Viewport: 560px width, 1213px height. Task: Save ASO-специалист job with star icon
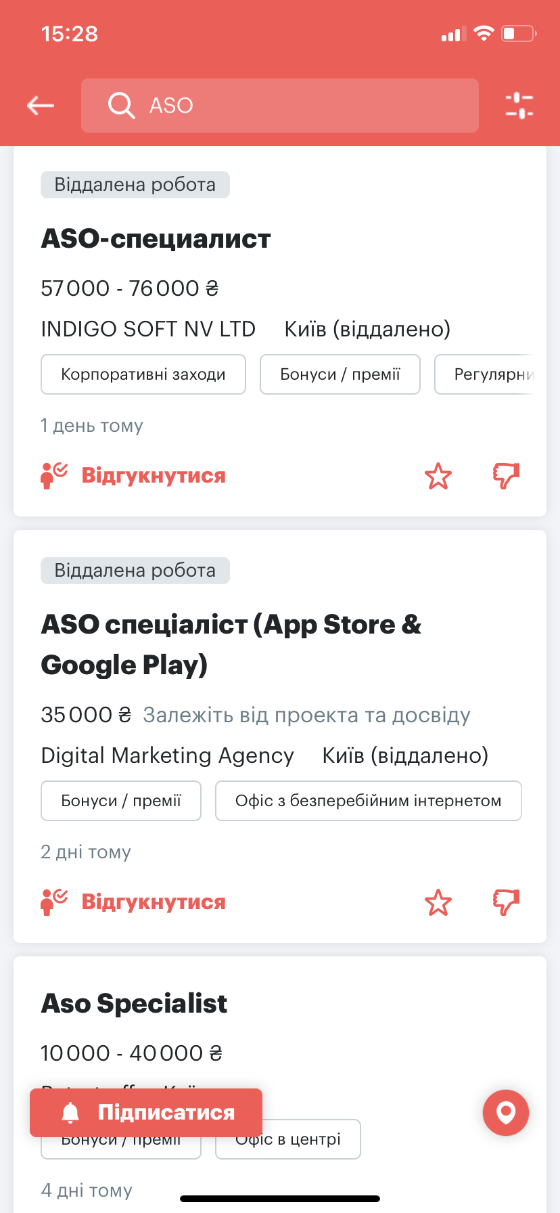(x=438, y=477)
